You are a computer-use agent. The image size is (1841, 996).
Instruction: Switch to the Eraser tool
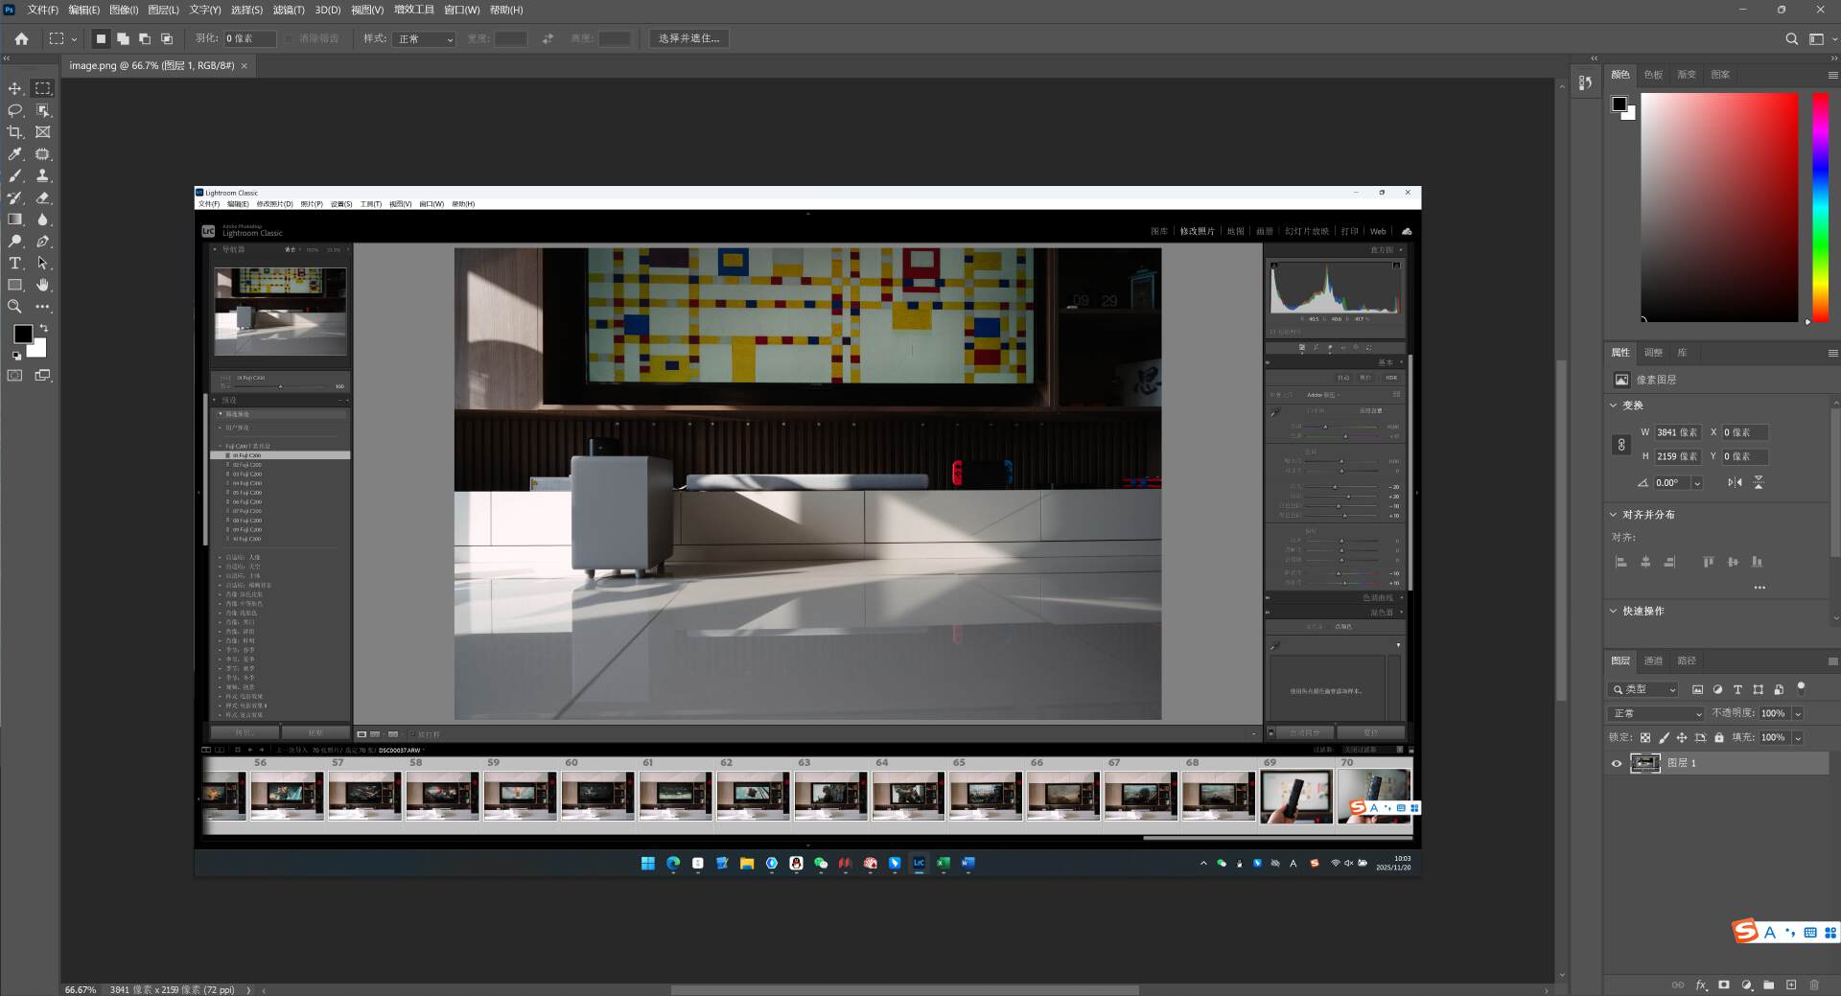tap(42, 198)
